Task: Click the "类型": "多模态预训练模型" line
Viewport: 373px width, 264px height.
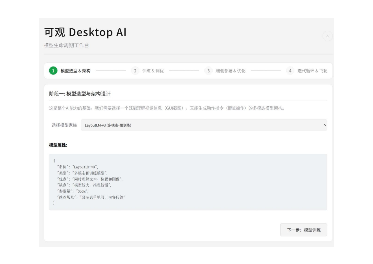Action: (82, 173)
